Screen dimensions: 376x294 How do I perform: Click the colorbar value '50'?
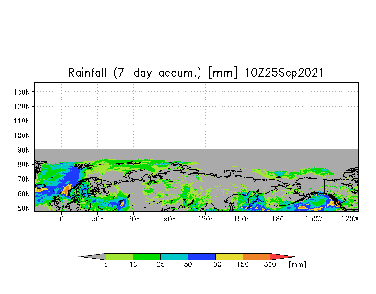(188, 264)
